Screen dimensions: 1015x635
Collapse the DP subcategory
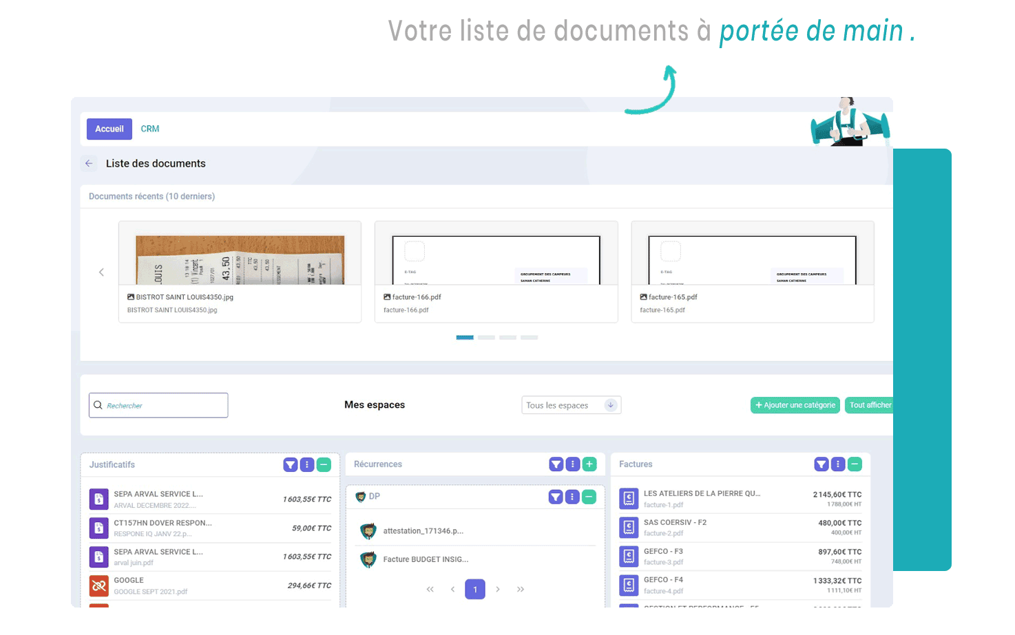[x=589, y=497]
